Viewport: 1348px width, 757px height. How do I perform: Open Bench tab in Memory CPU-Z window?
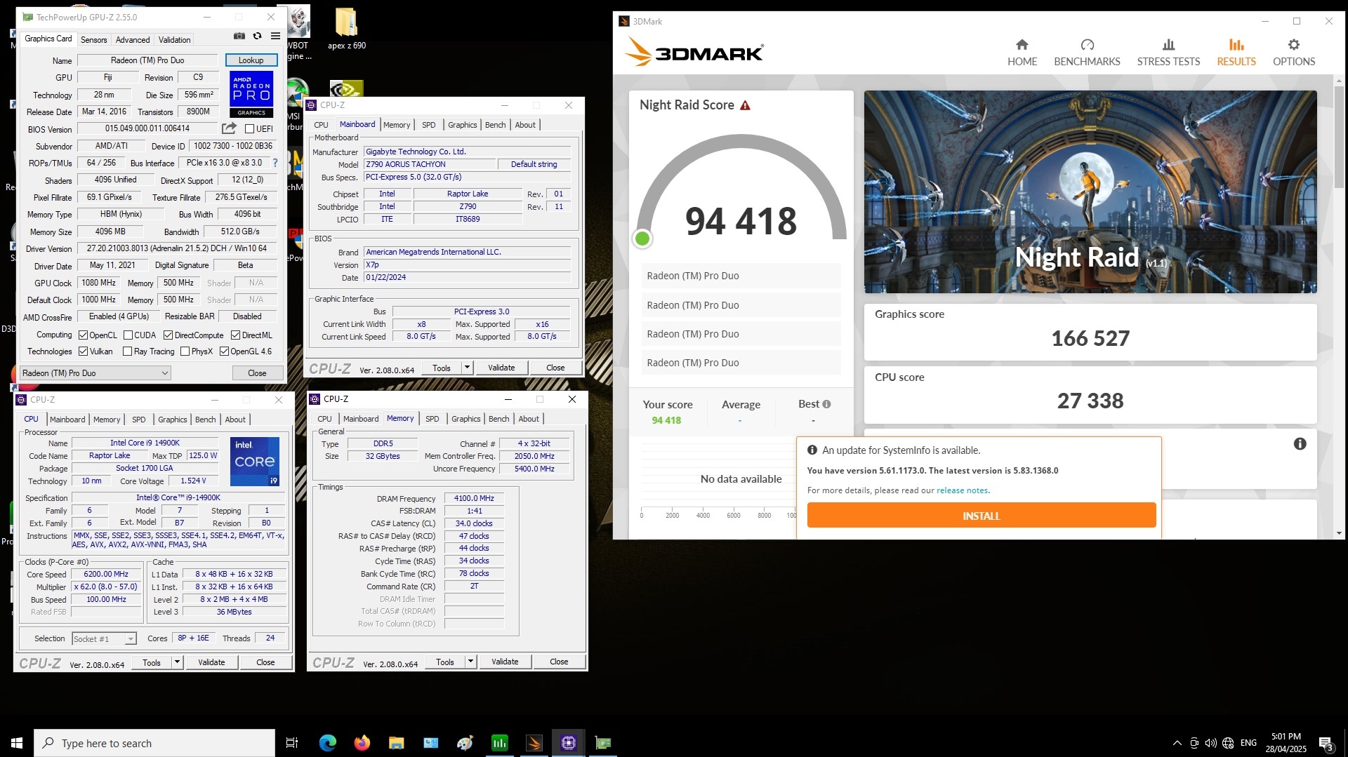click(x=499, y=419)
